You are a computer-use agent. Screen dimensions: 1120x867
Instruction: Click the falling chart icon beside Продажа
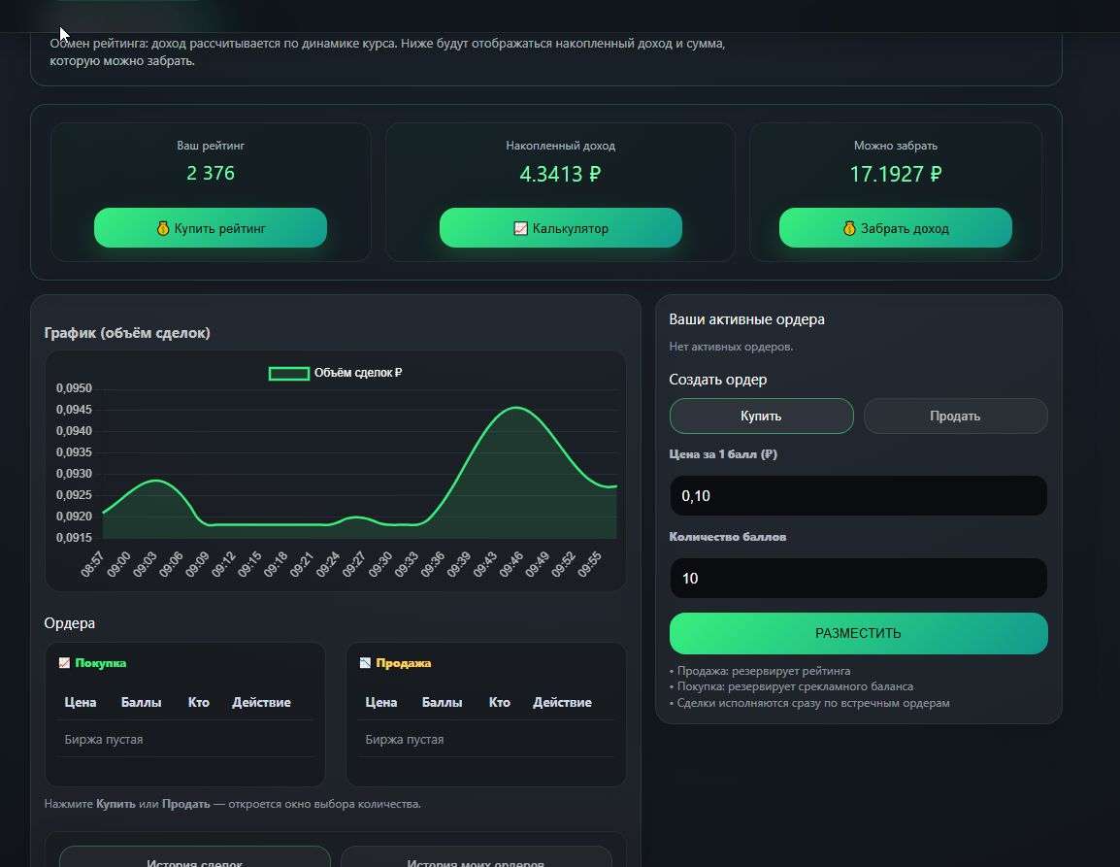pos(365,662)
